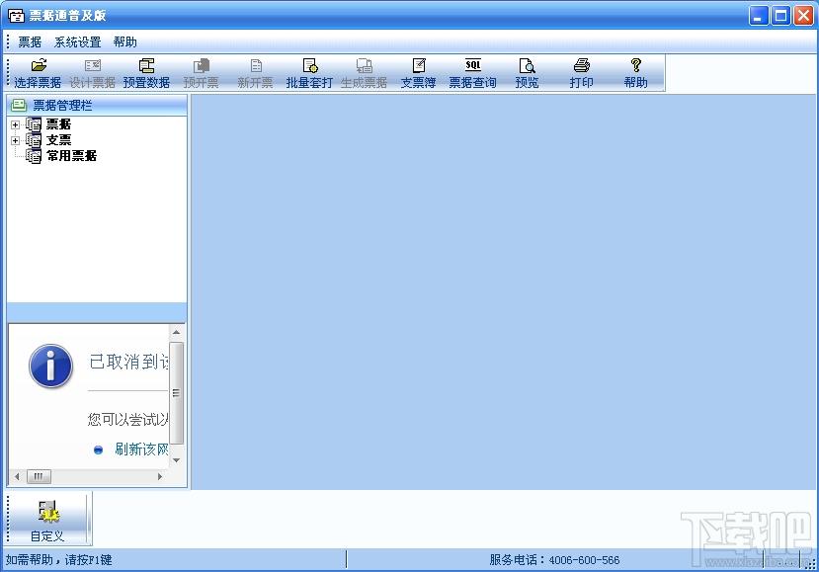Click the 批量套打 batch print icon
This screenshot has width=819, height=572.
pos(309,73)
